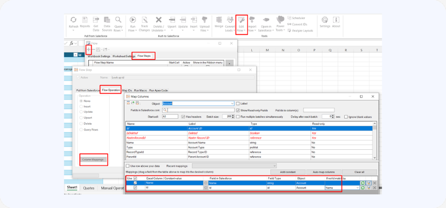
Task: Click the Edit Flow wrench icon
Action: (241, 20)
